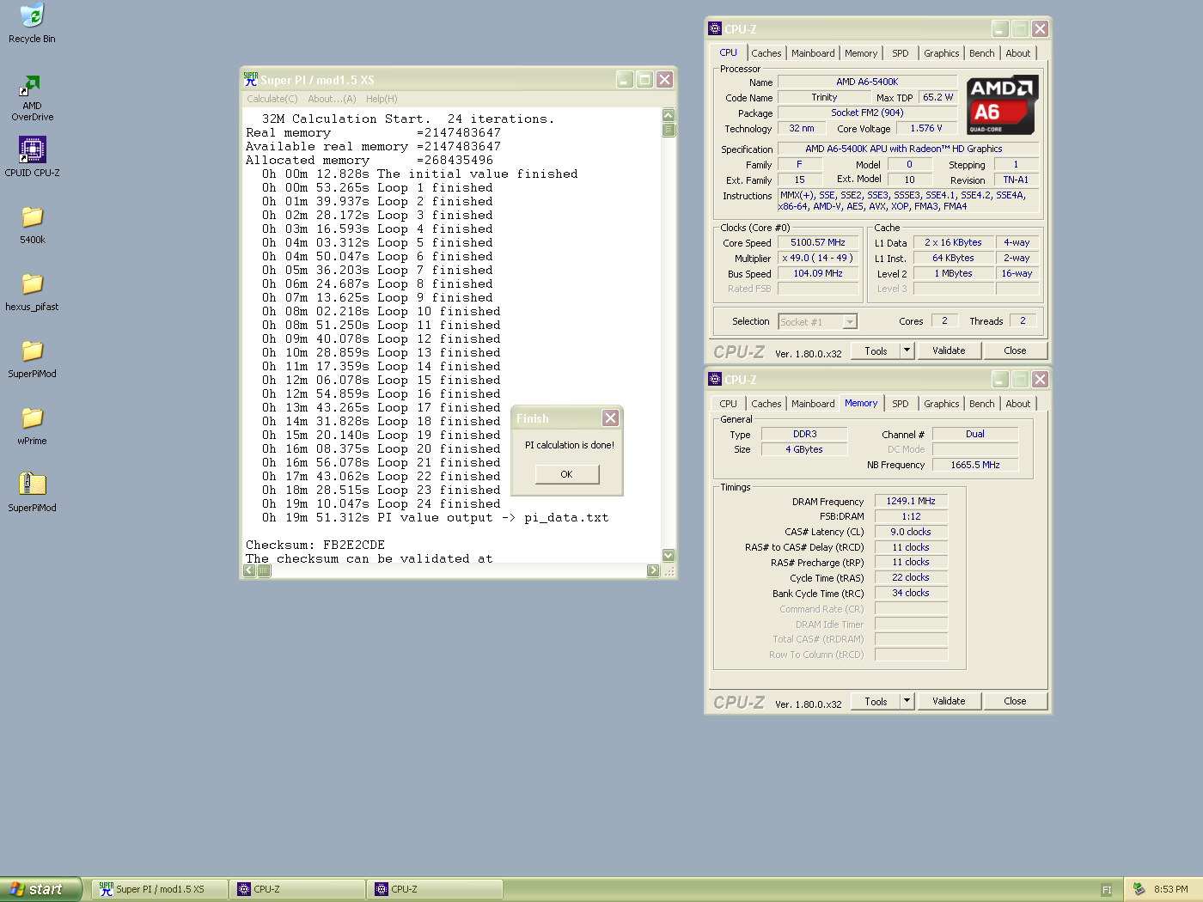
Task: Click the upper CPU-Z window title icon
Action: click(x=715, y=28)
